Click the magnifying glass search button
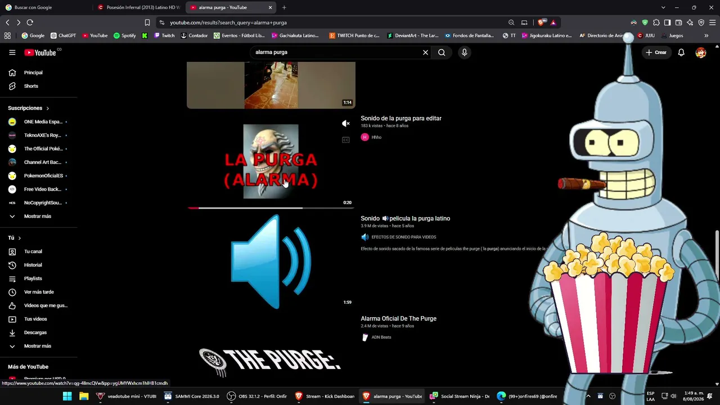Screen dimensions: 720x405 (x=442, y=52)
